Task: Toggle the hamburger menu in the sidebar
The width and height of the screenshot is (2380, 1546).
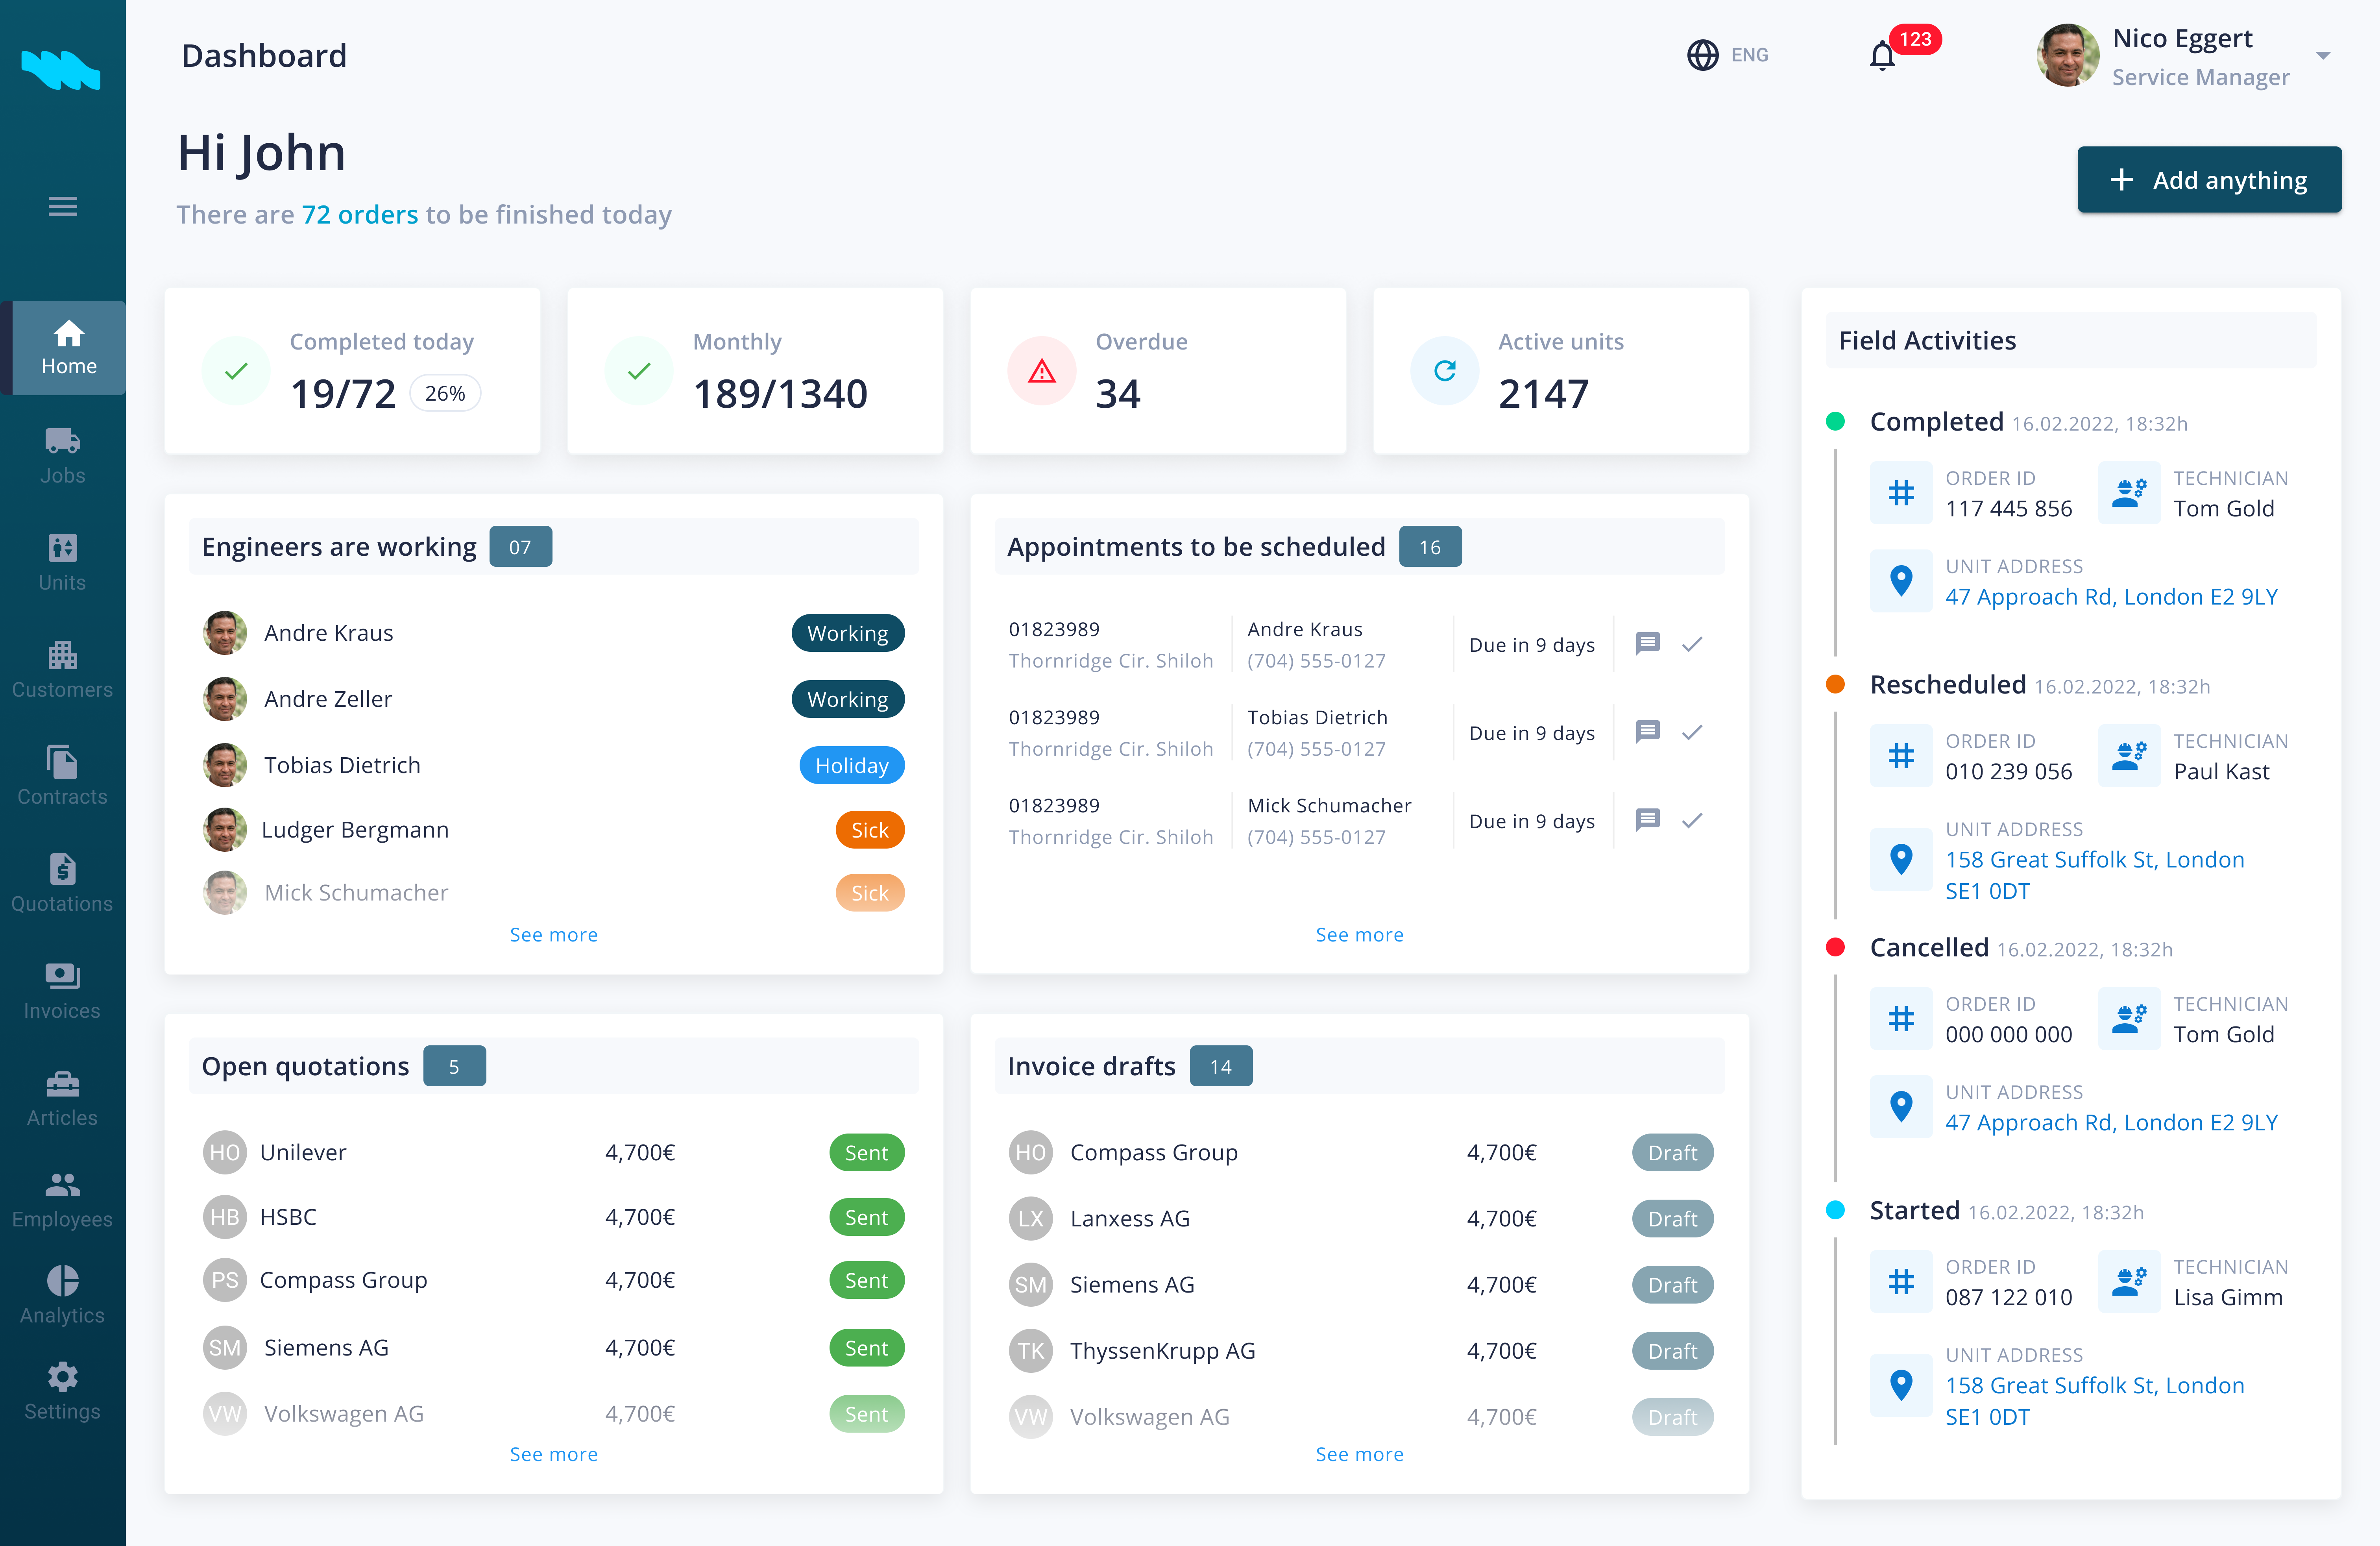Action: point(62,205)
